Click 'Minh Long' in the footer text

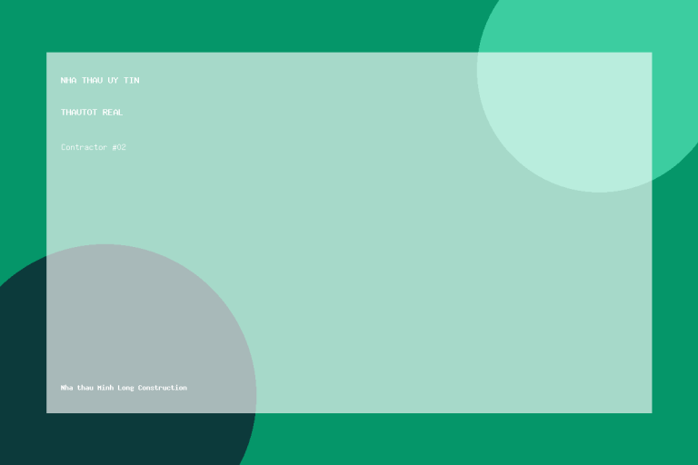pyautogui.click(x=115, y=388)
